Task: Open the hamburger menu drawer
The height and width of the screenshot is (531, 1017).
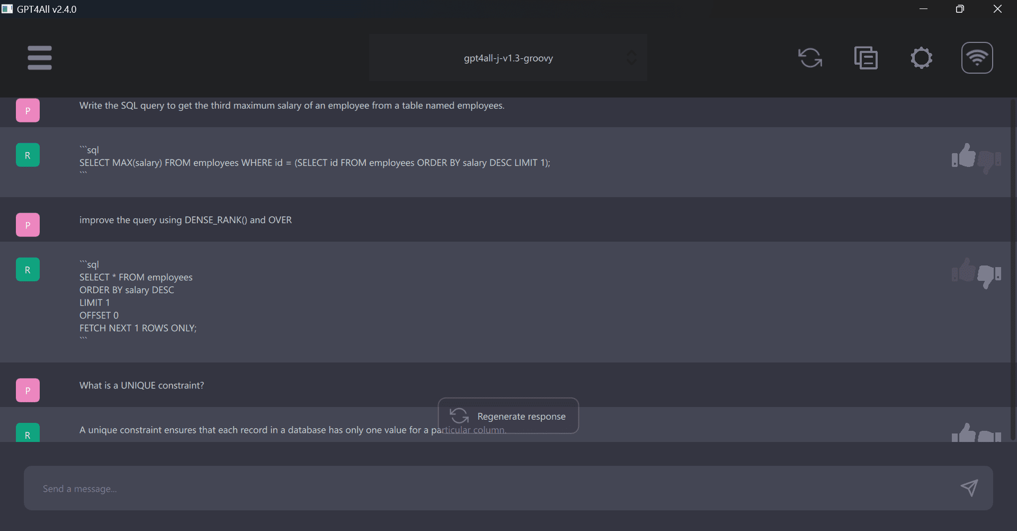Action: click(40, 58)
